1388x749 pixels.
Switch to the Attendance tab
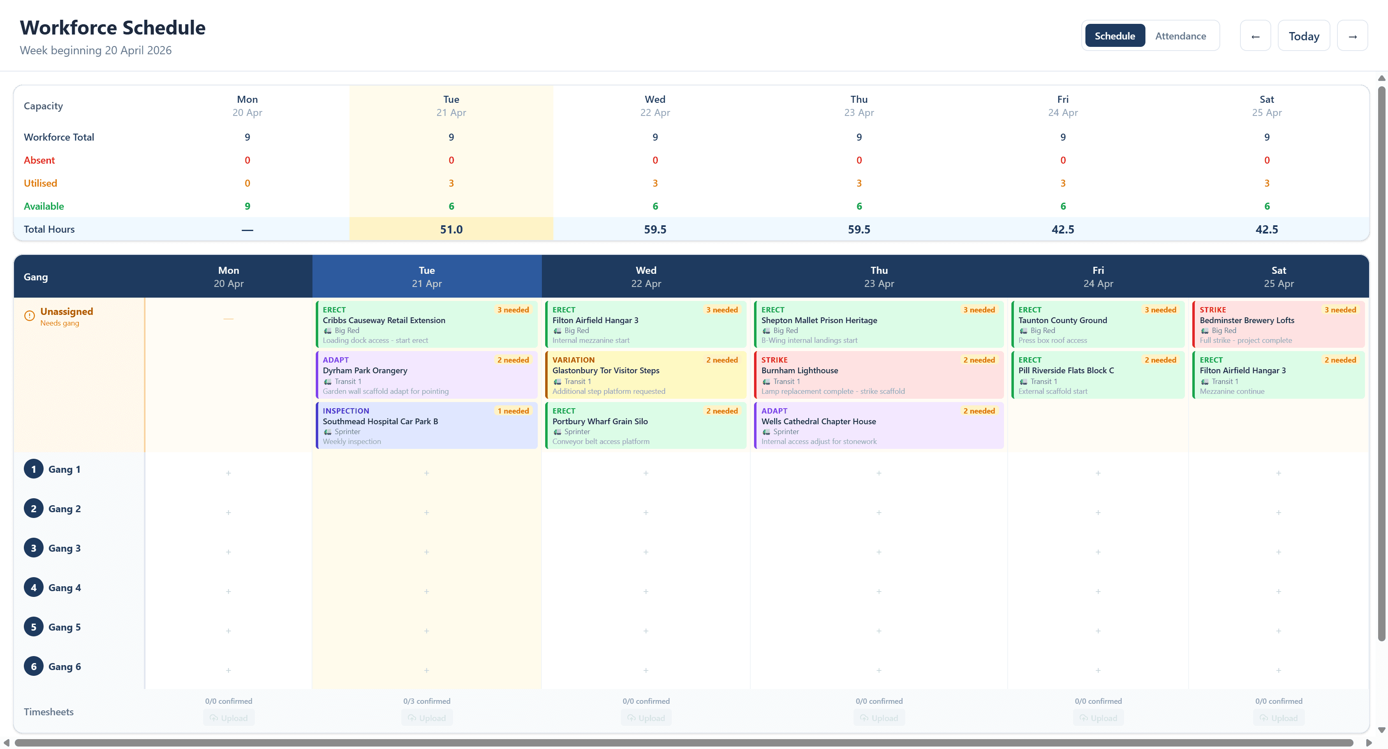(1180, 36)
